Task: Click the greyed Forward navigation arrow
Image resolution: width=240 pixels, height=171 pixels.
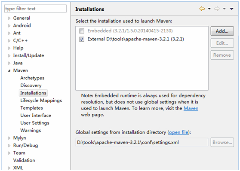Action: (217, 9)
